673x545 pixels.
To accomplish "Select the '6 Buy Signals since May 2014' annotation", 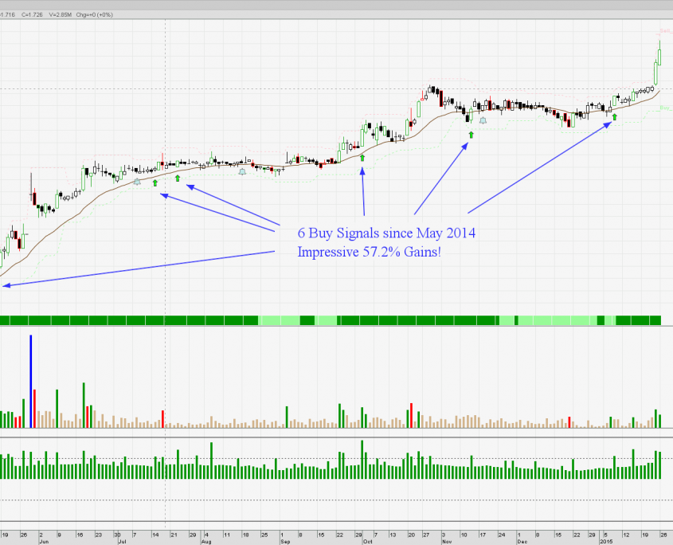I will (x=387, y=234).
